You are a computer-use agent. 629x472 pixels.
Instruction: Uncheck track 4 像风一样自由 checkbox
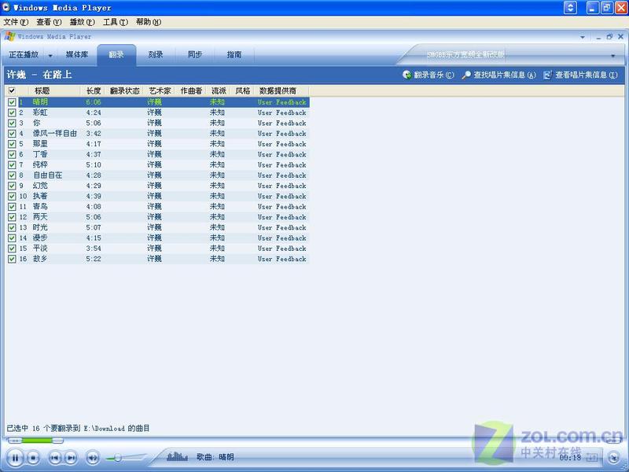(x=12, y=134)
